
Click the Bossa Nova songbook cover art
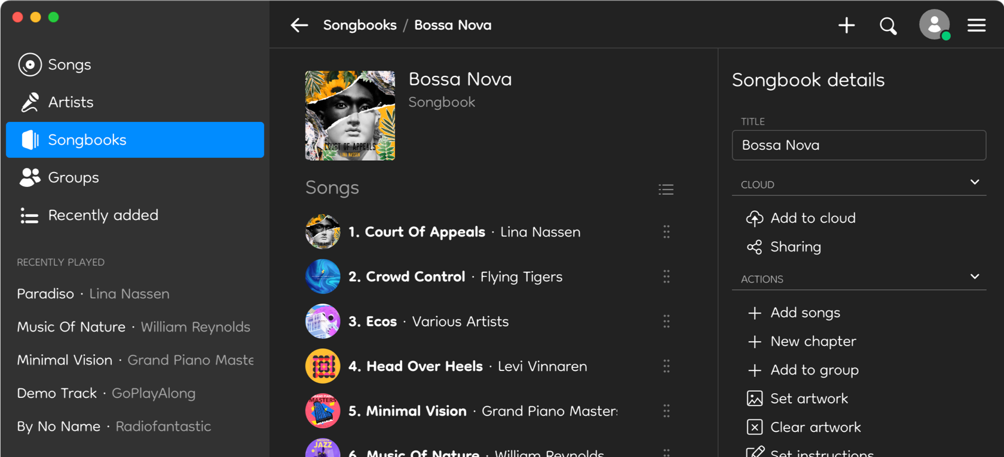350,115
